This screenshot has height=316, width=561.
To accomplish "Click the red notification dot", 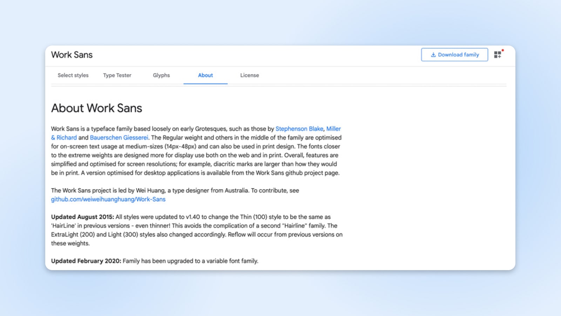I will point(503,50).
